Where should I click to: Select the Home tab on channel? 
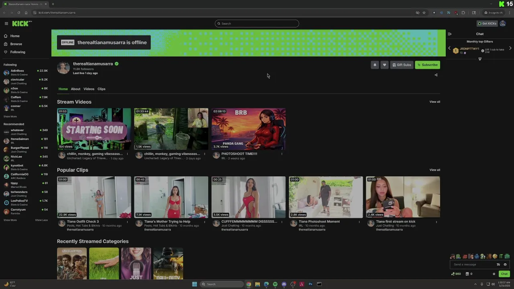[63, 89]
